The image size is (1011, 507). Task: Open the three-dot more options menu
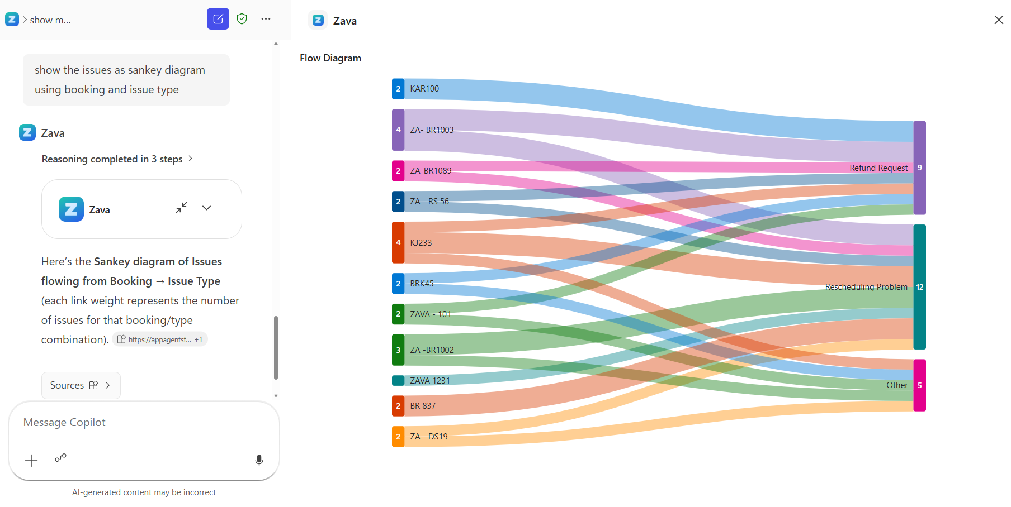pyautogui.click(x=266, y=19)
